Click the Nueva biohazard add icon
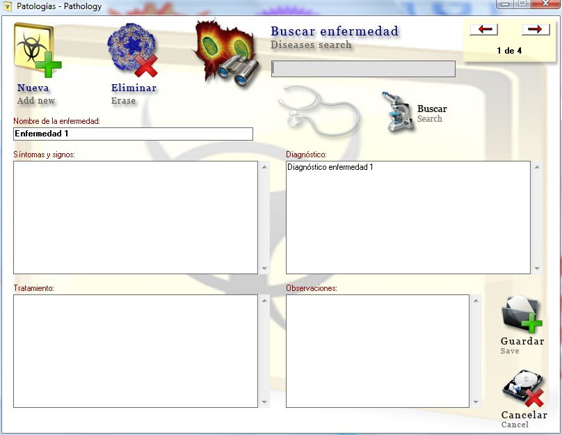This screenshot has width=562, height=435. (x=38, y=50)
